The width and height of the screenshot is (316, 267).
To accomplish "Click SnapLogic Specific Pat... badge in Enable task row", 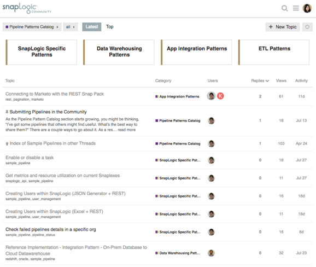I will (x=178, y=160).
